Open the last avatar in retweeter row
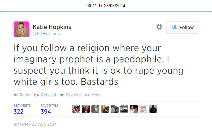 tap(153, 109)
